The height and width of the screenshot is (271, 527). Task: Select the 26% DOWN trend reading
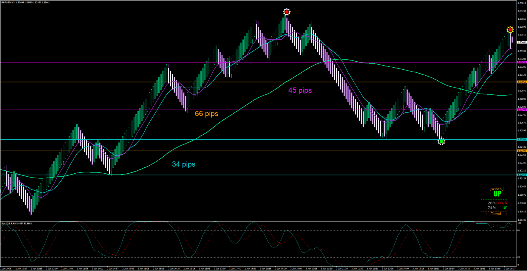(x=497, y=203)
